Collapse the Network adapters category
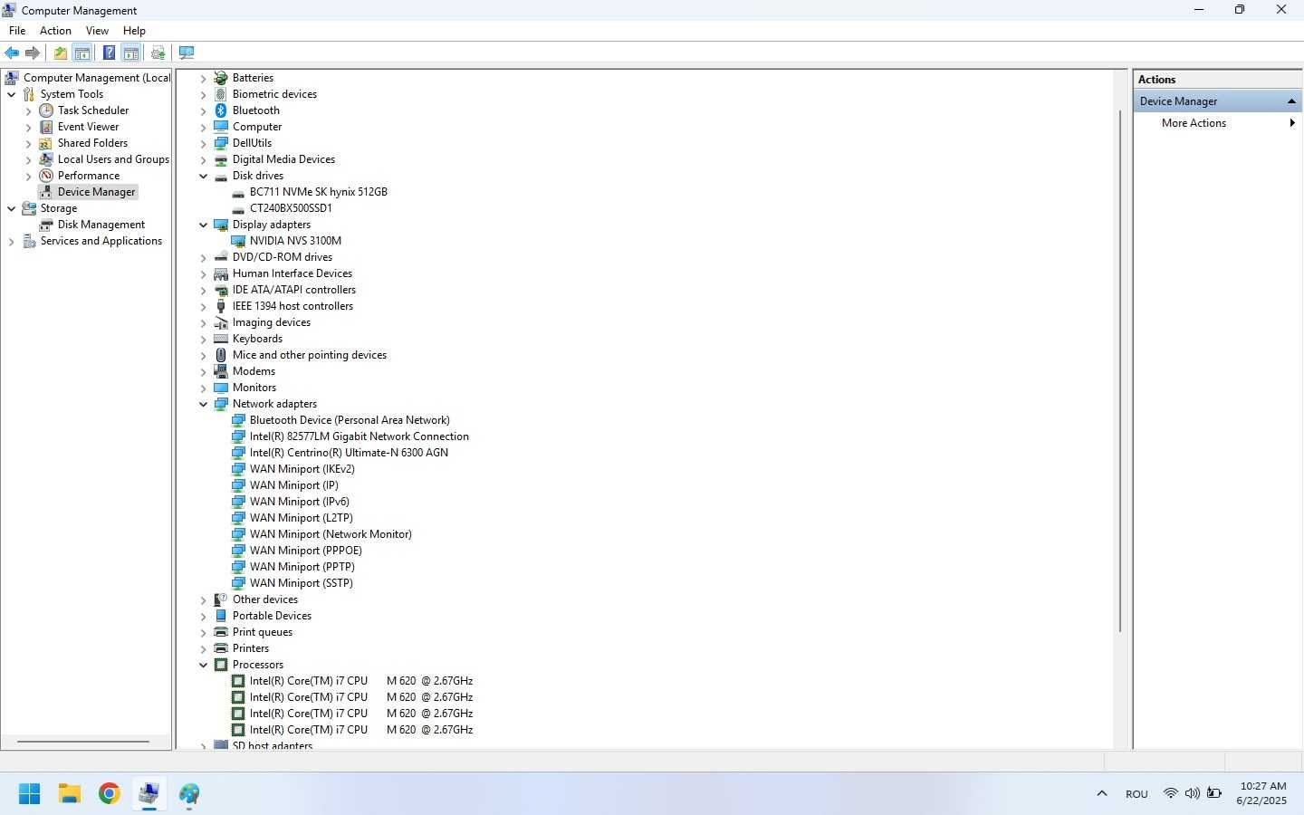 pos(203,404)
